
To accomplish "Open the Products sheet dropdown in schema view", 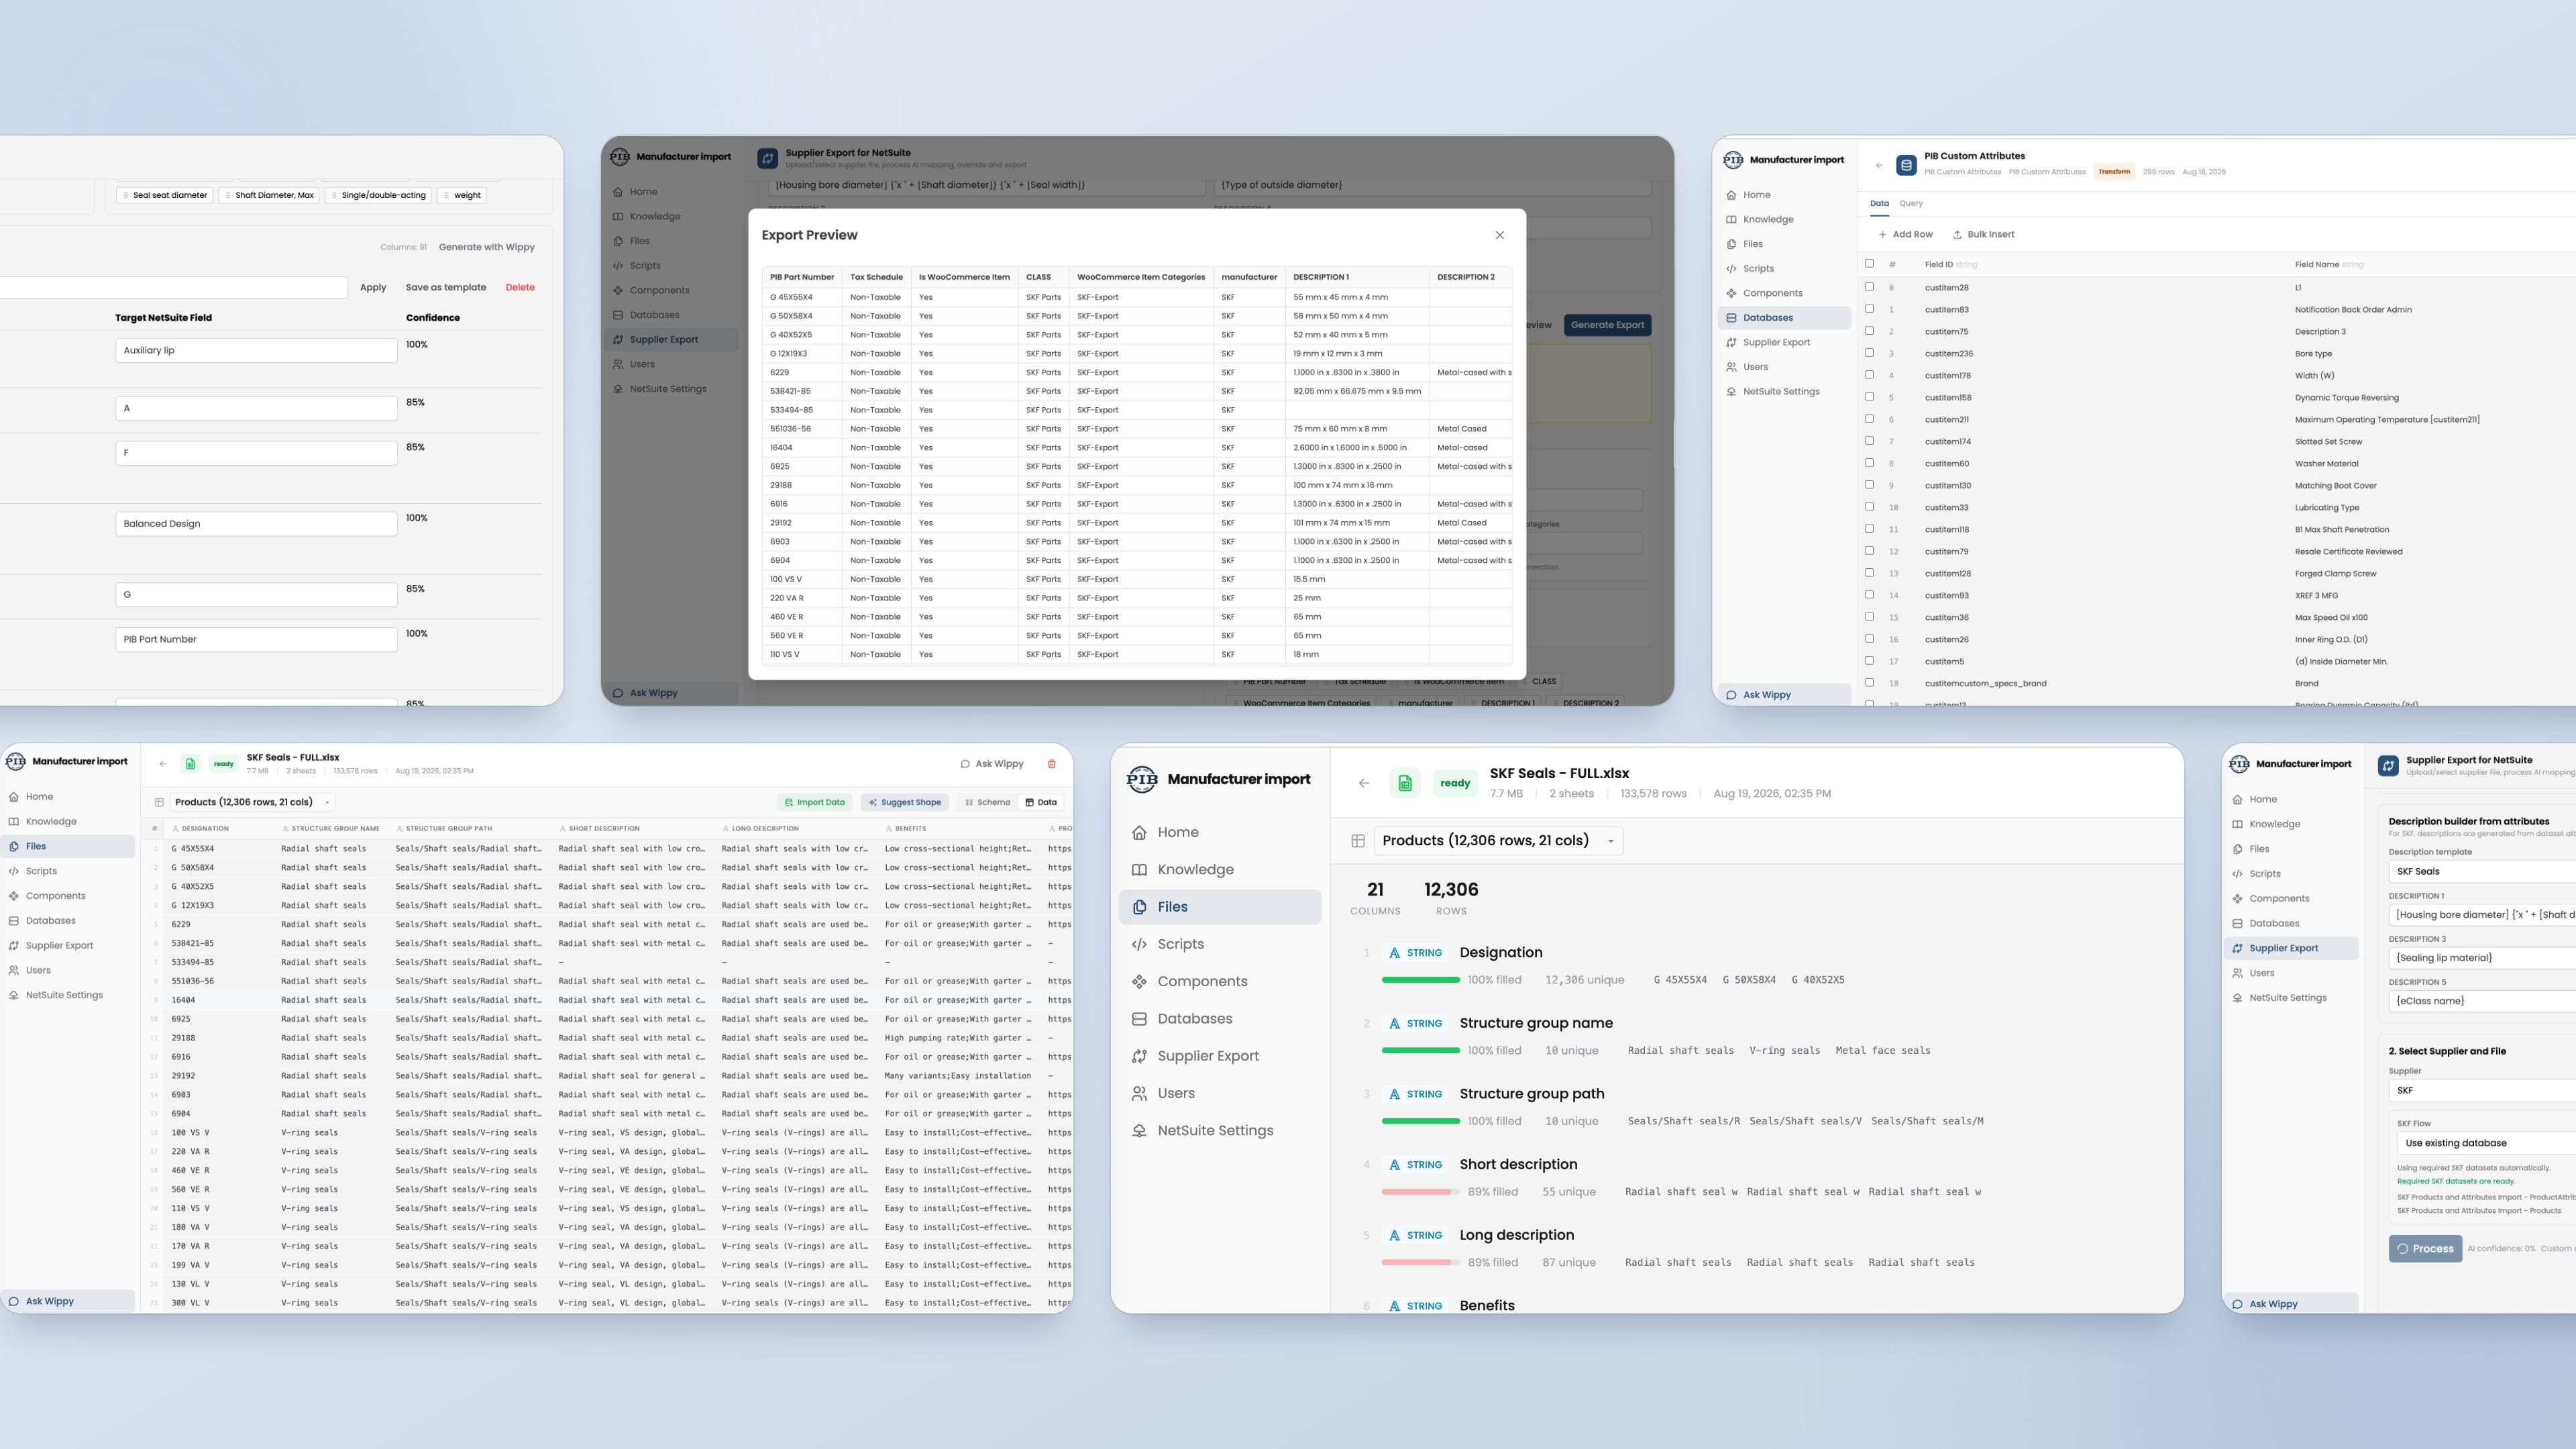I will 1498,841.
